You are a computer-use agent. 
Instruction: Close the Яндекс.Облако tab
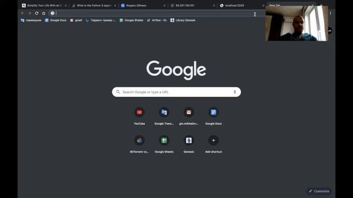pyautogui.click(x=164, y=5)
